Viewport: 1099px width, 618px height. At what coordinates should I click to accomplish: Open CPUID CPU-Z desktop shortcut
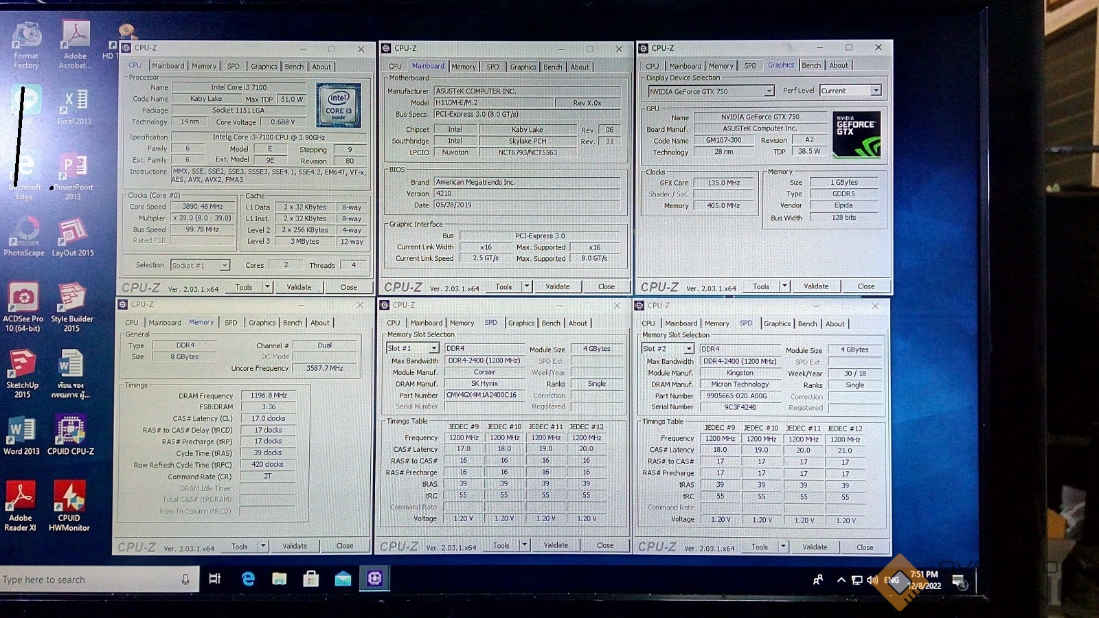click(71, 436)
